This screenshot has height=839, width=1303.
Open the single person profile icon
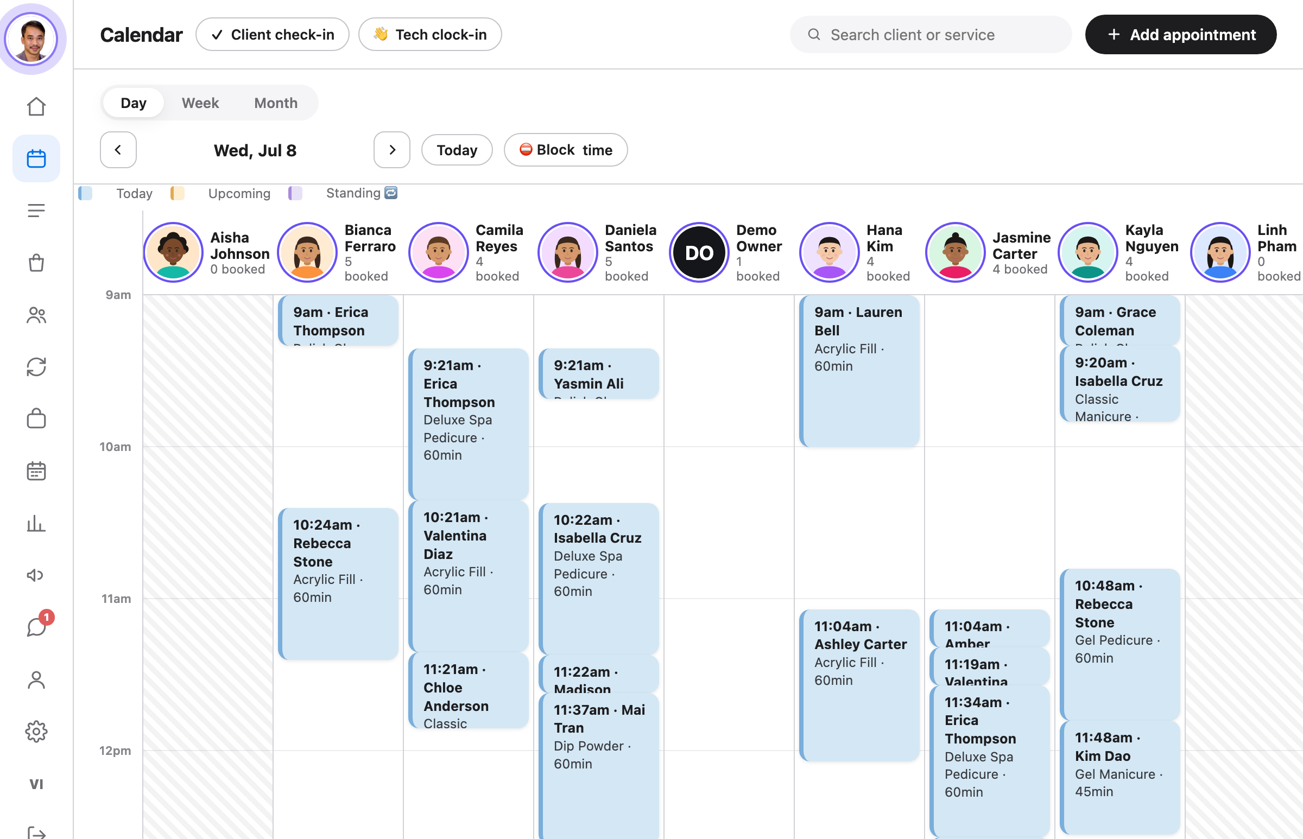click(x=36, y=679)
